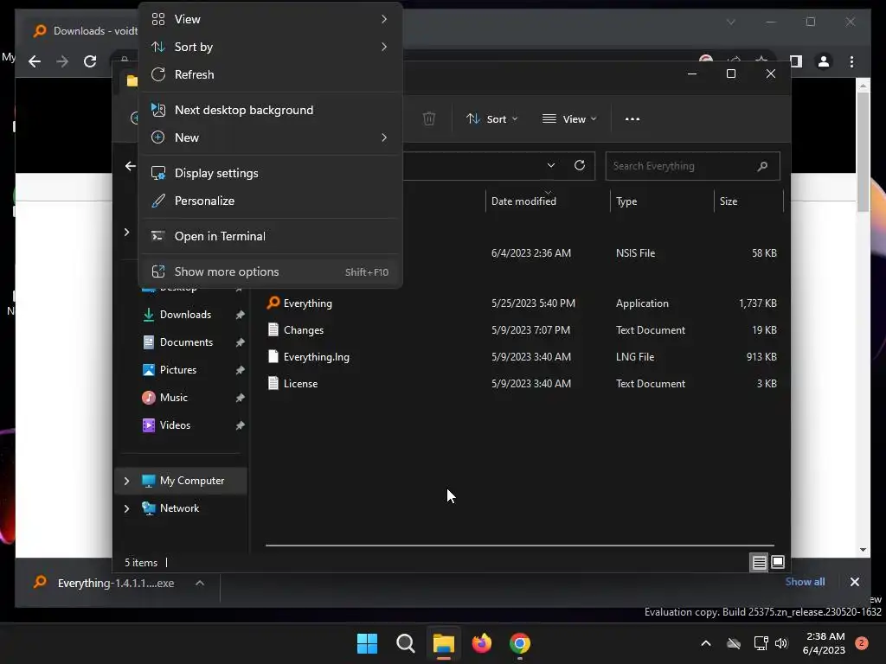
Task: Click the Search Everything field
Action: tap(692, 166)
